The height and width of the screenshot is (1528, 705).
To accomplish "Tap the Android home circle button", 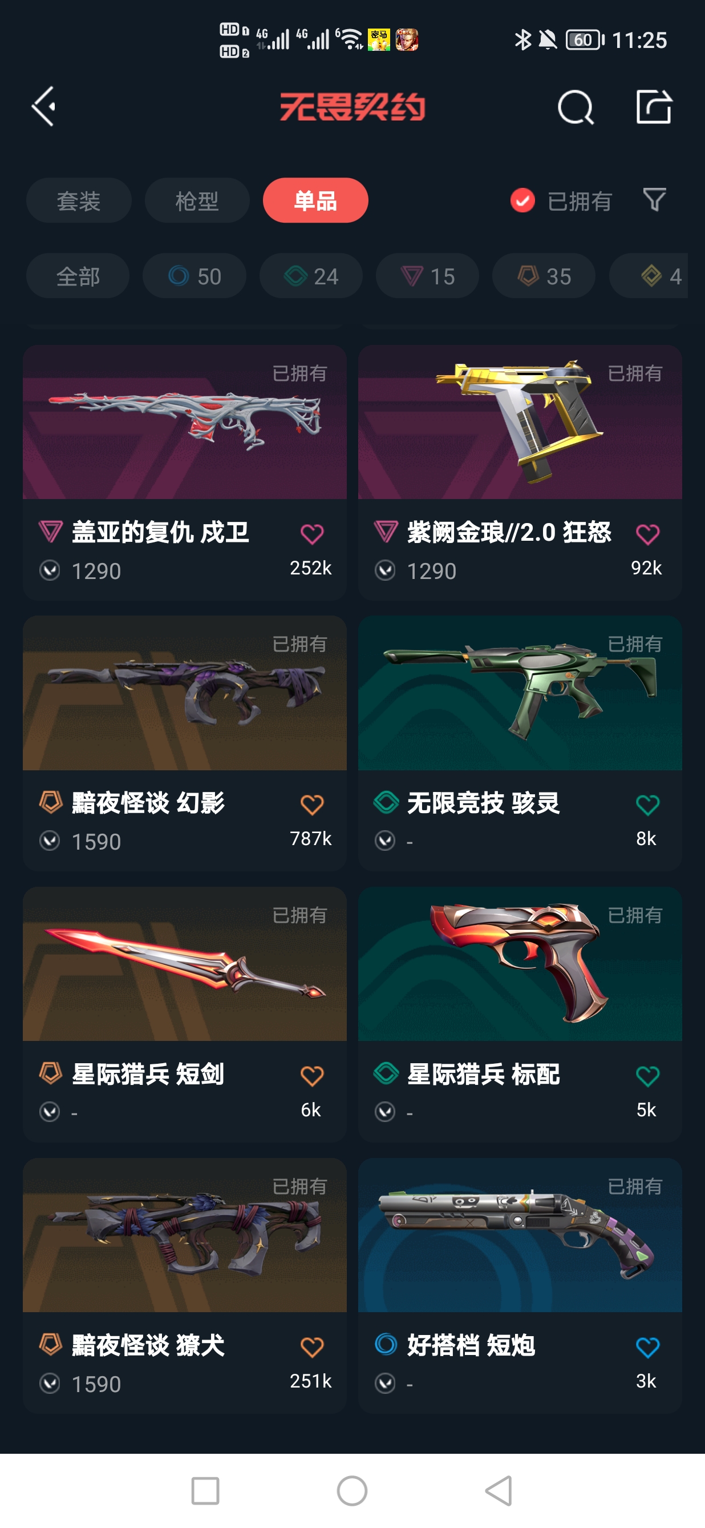I will (352, 1491).
